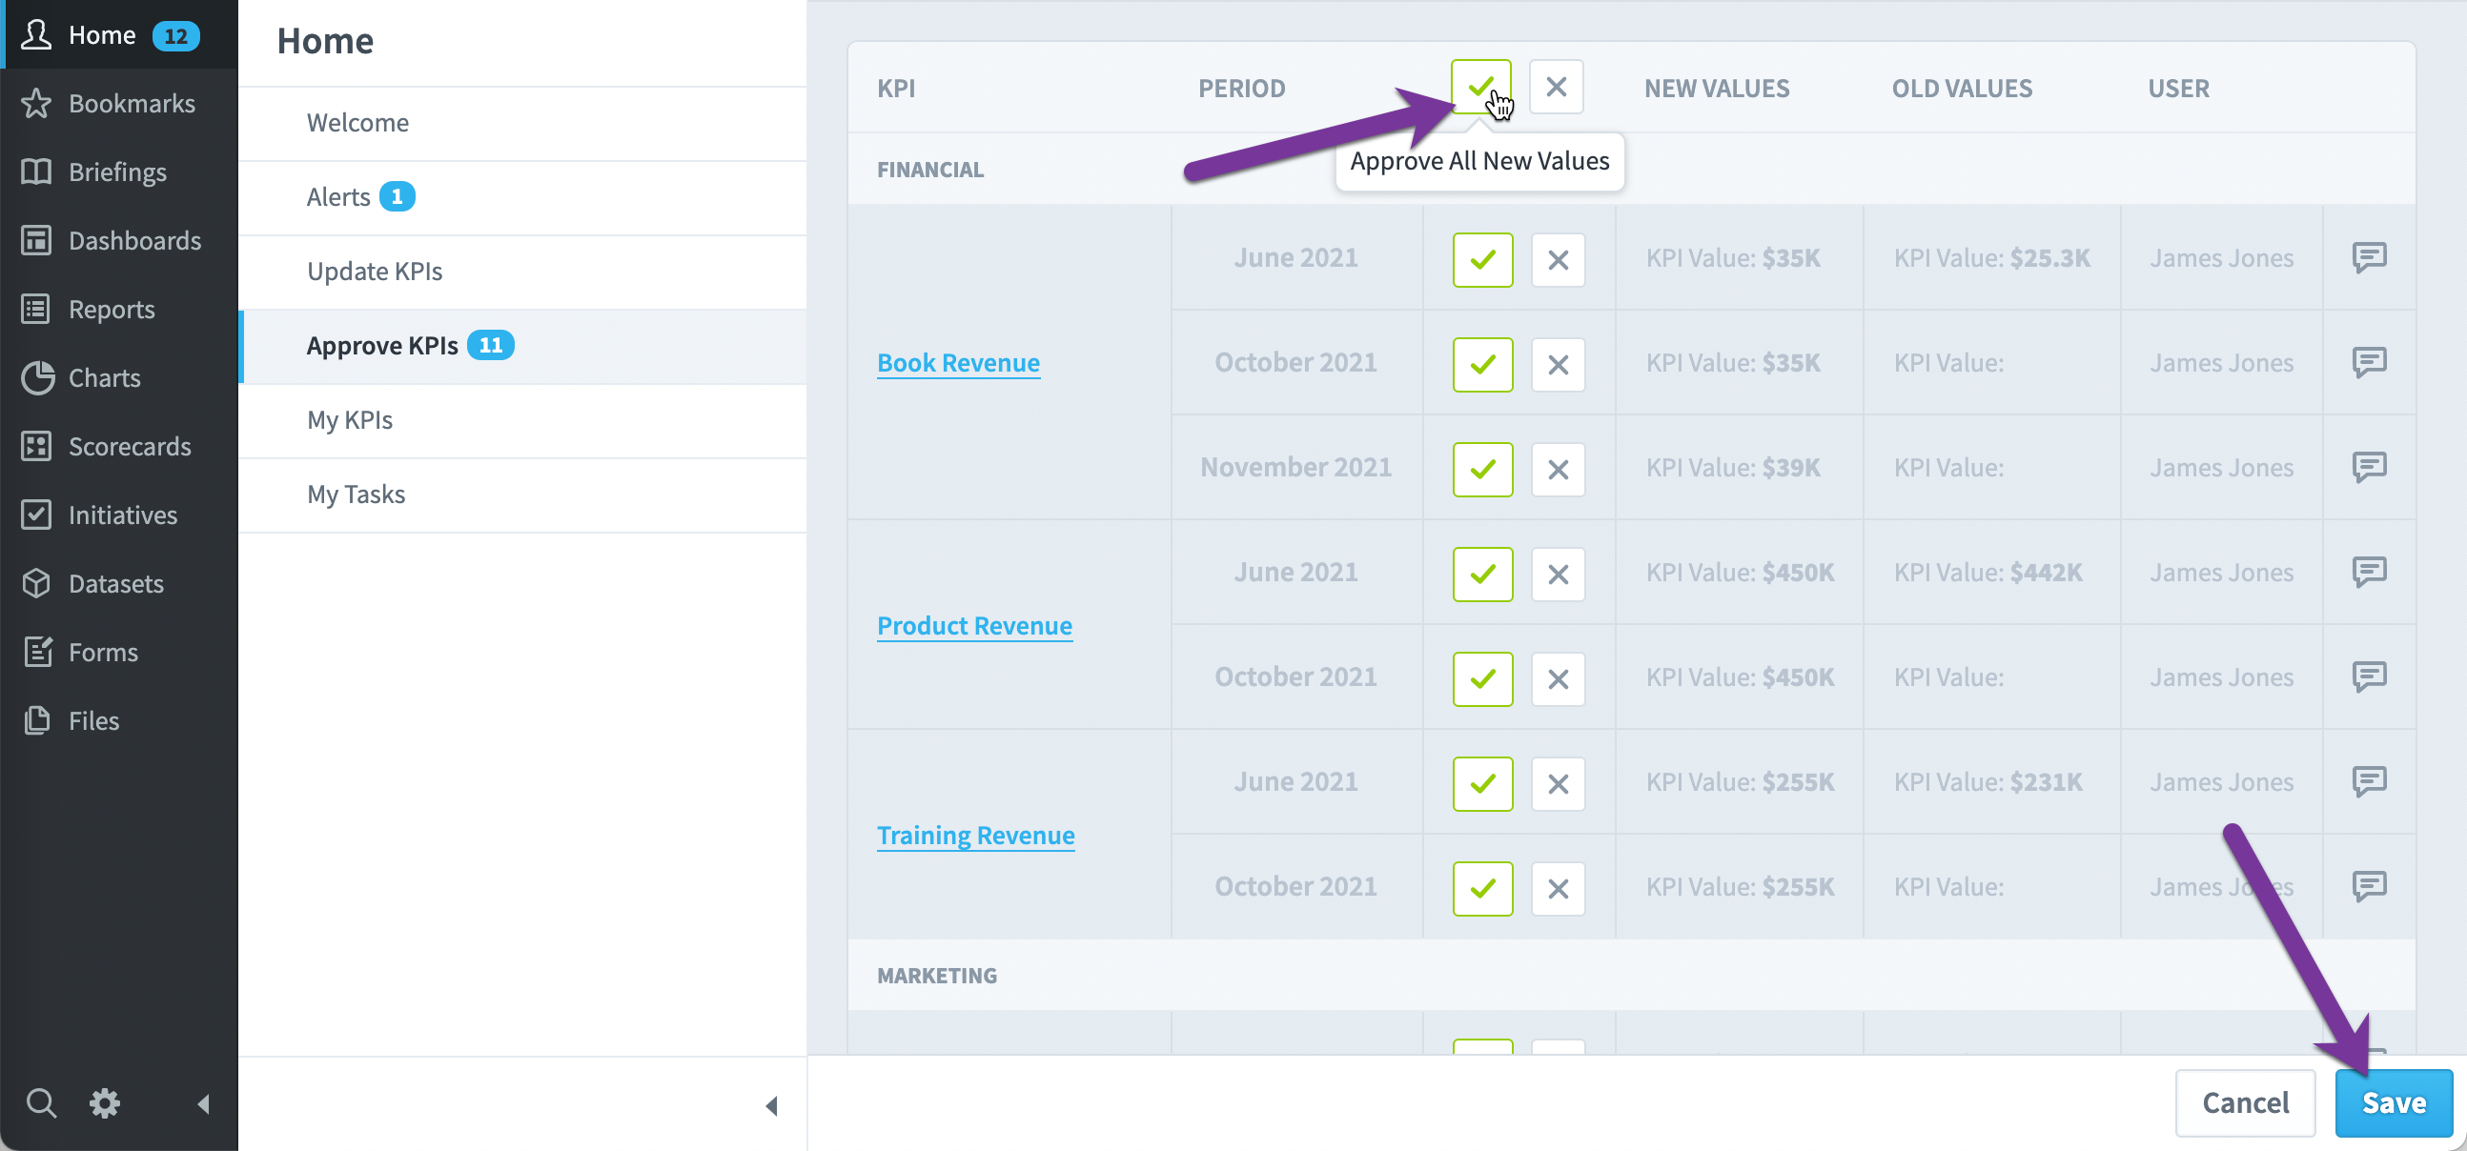Open the search icon in sidebar footer

tap(40, 1103)
